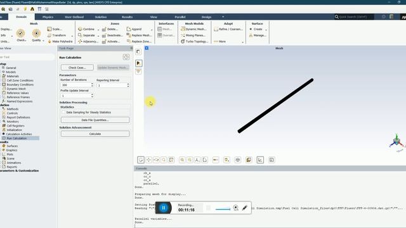The height and width of the screenshot is (228, 406).
Task: Click the mesh Check icon
Action: (x=21, y=34)
